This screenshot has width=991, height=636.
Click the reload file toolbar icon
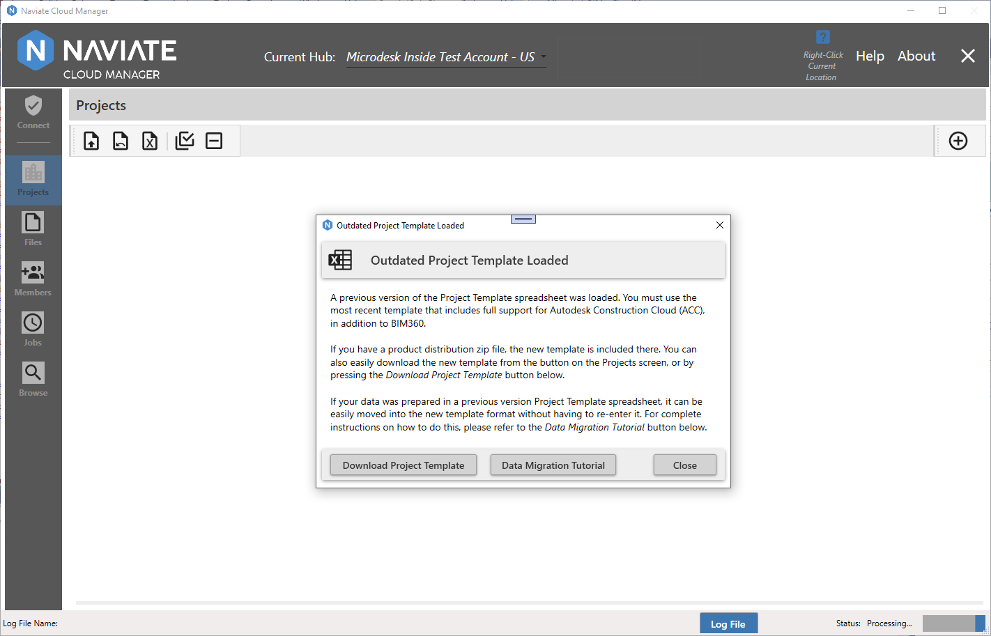click(121, 141)
